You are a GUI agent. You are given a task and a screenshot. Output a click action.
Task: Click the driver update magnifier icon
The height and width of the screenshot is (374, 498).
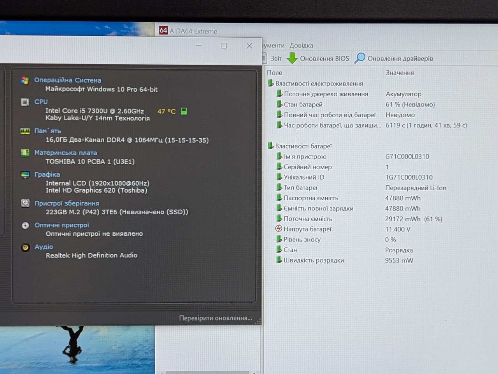coord(360,58)
